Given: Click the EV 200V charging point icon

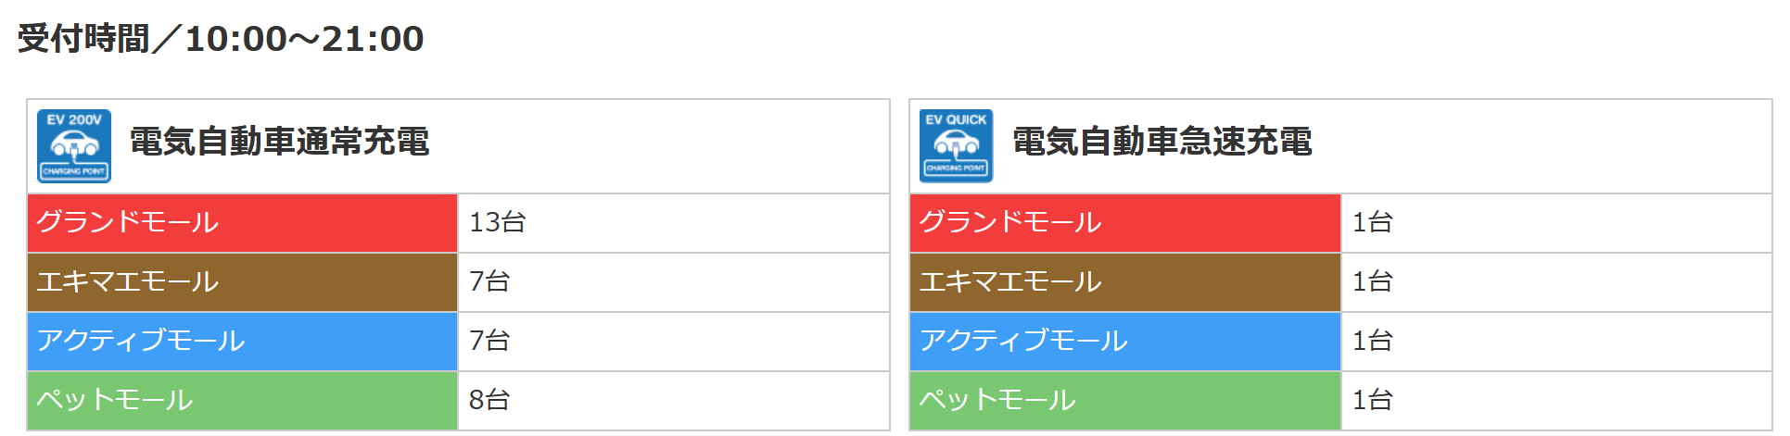Looking at the screenshot, I should [x=74, y=145].
